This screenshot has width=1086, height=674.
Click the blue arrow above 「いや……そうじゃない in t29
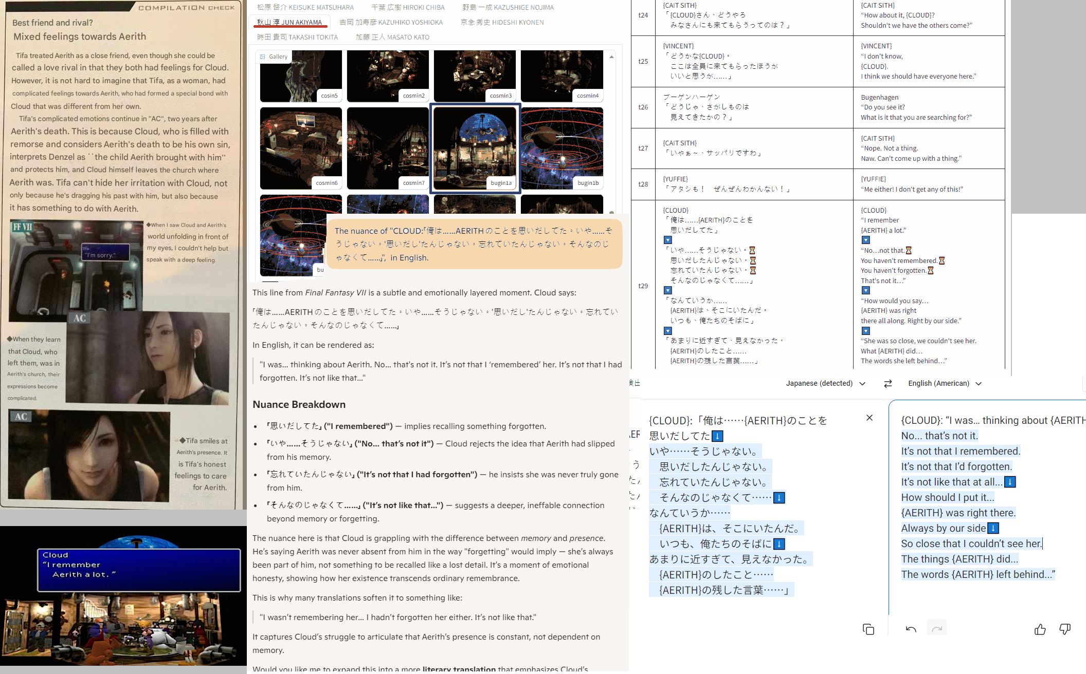(668, 240)
